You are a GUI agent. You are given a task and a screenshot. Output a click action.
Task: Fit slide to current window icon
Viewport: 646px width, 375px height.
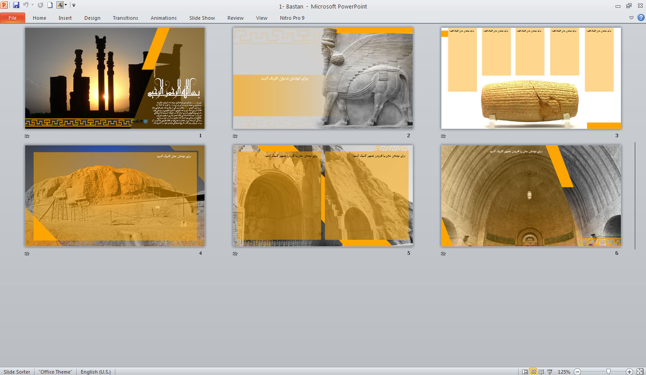[x=639, y=372]
